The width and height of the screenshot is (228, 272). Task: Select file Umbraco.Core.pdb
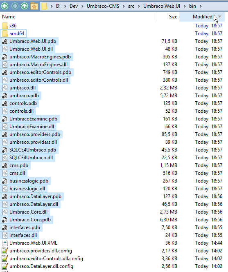[x=30, y=220]
